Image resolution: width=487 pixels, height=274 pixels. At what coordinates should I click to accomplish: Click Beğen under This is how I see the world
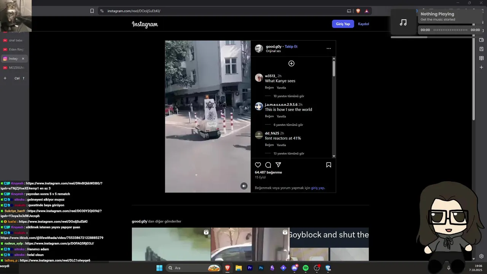pyautogui.click(x=269, y=116)
